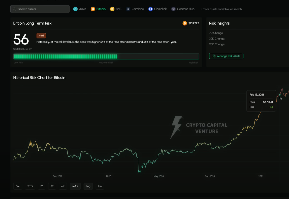Switch chart to Log scale
Image resolution: width=289 pixels, height=199 pixels.
(x=88, y=186)
